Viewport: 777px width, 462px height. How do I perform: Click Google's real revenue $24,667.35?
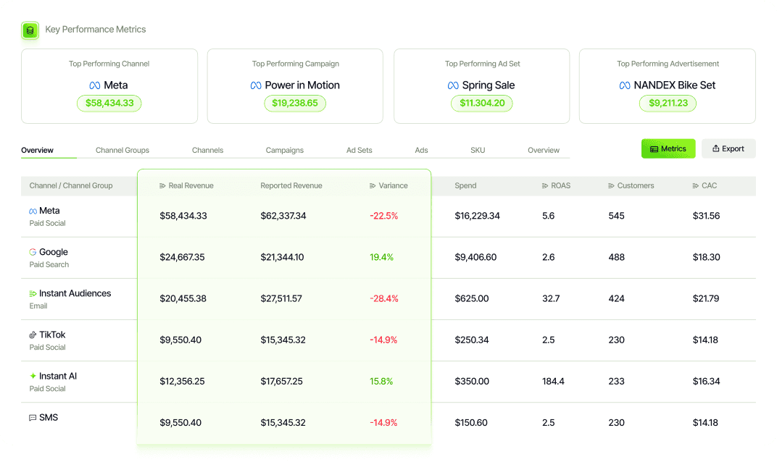coord(182,258)
